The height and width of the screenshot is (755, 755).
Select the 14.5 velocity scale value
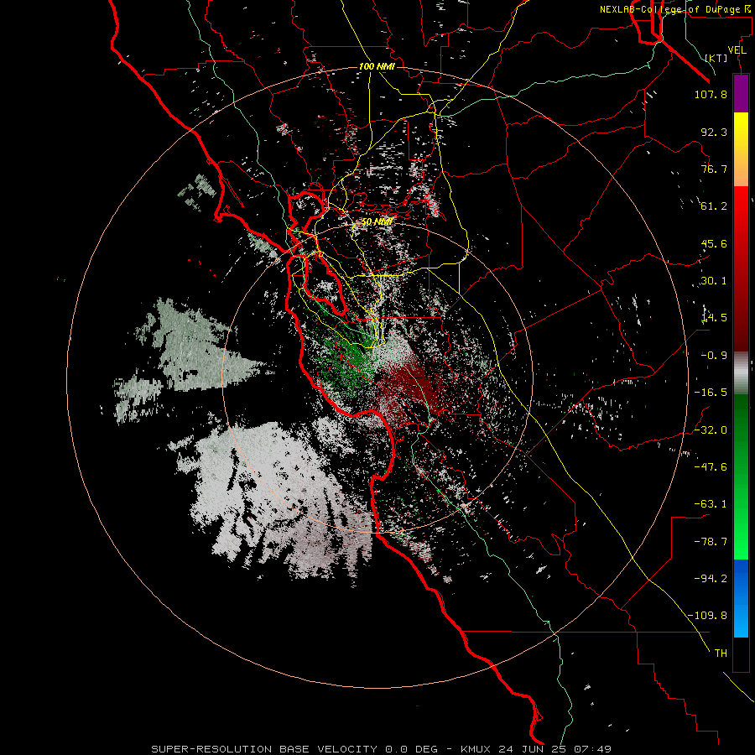tap(714, 318)
